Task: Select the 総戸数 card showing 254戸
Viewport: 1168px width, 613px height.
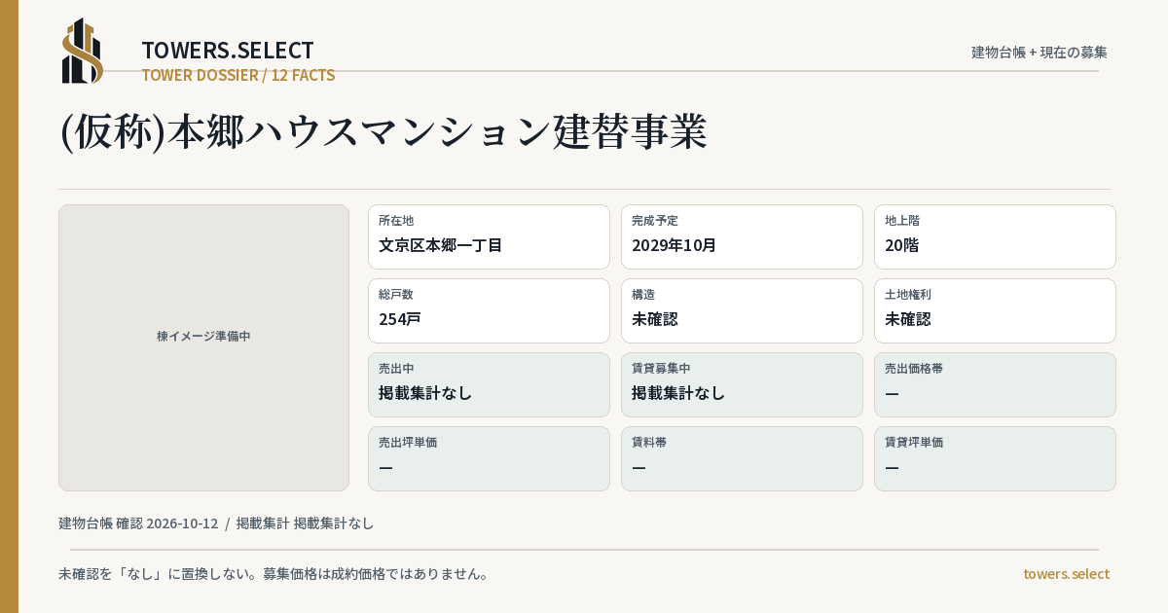Action: [x=489, y=310]
